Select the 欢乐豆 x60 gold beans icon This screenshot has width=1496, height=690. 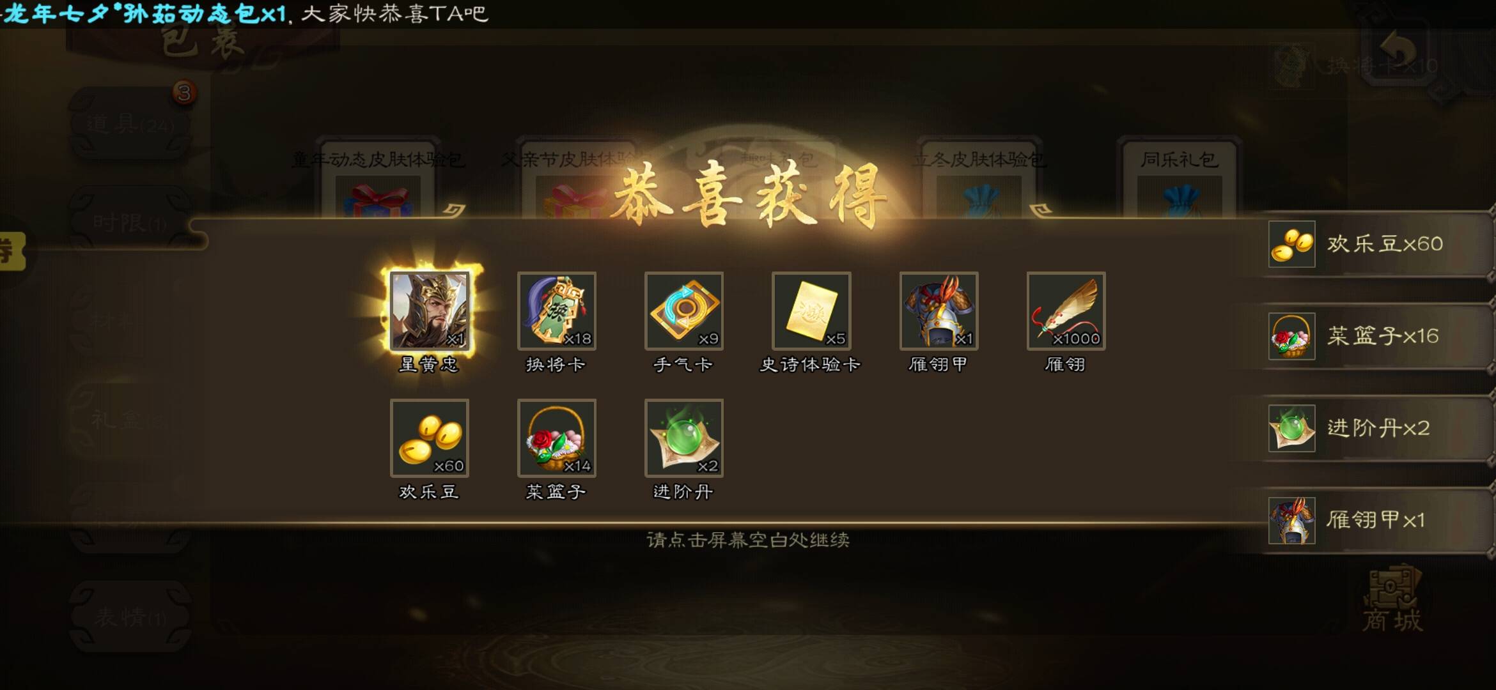point(429,438)
